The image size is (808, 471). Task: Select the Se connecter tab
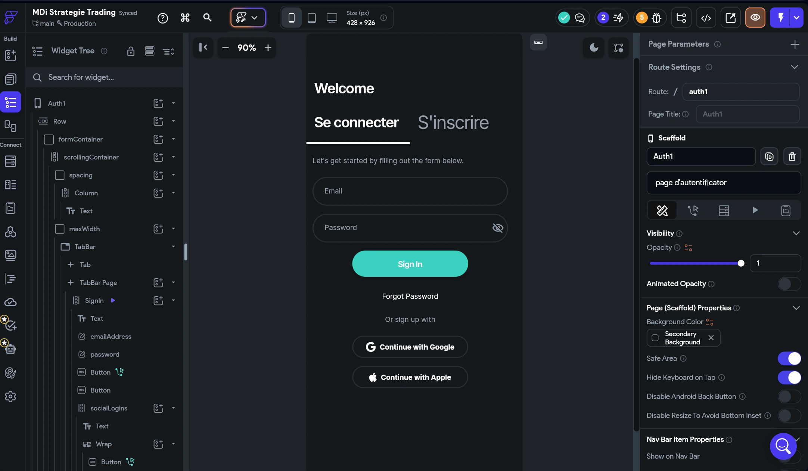356,123
